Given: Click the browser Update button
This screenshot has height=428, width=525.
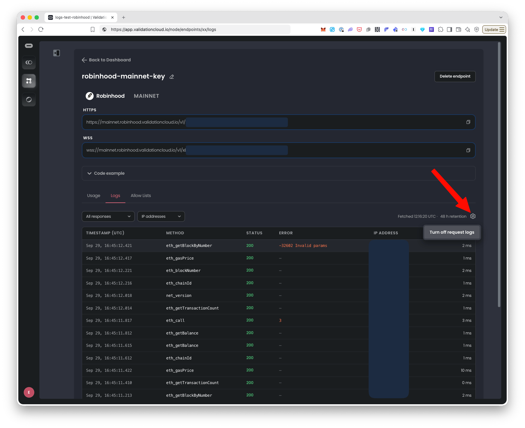Looking at the screenshot, I should pos(494,29).
